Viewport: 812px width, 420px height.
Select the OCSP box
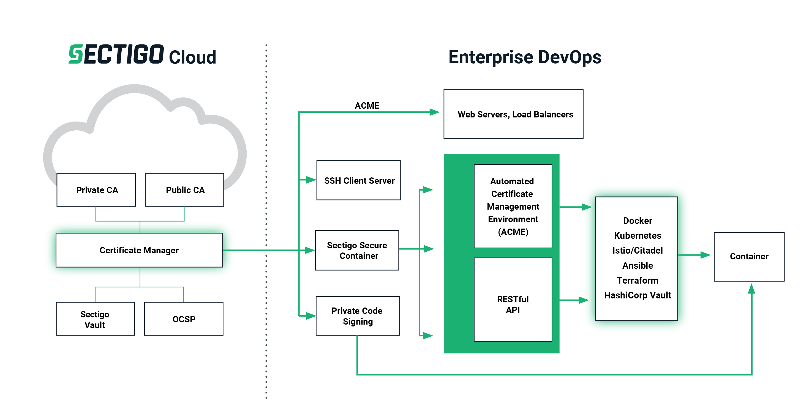[x=184, y=319]
